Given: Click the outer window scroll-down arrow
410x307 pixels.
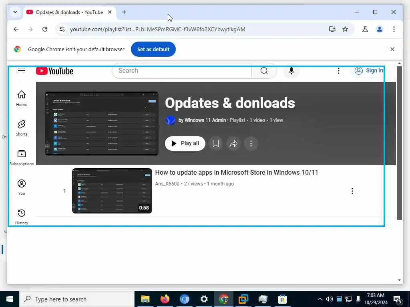Looking at the screenshot, I should pos(399,280).
